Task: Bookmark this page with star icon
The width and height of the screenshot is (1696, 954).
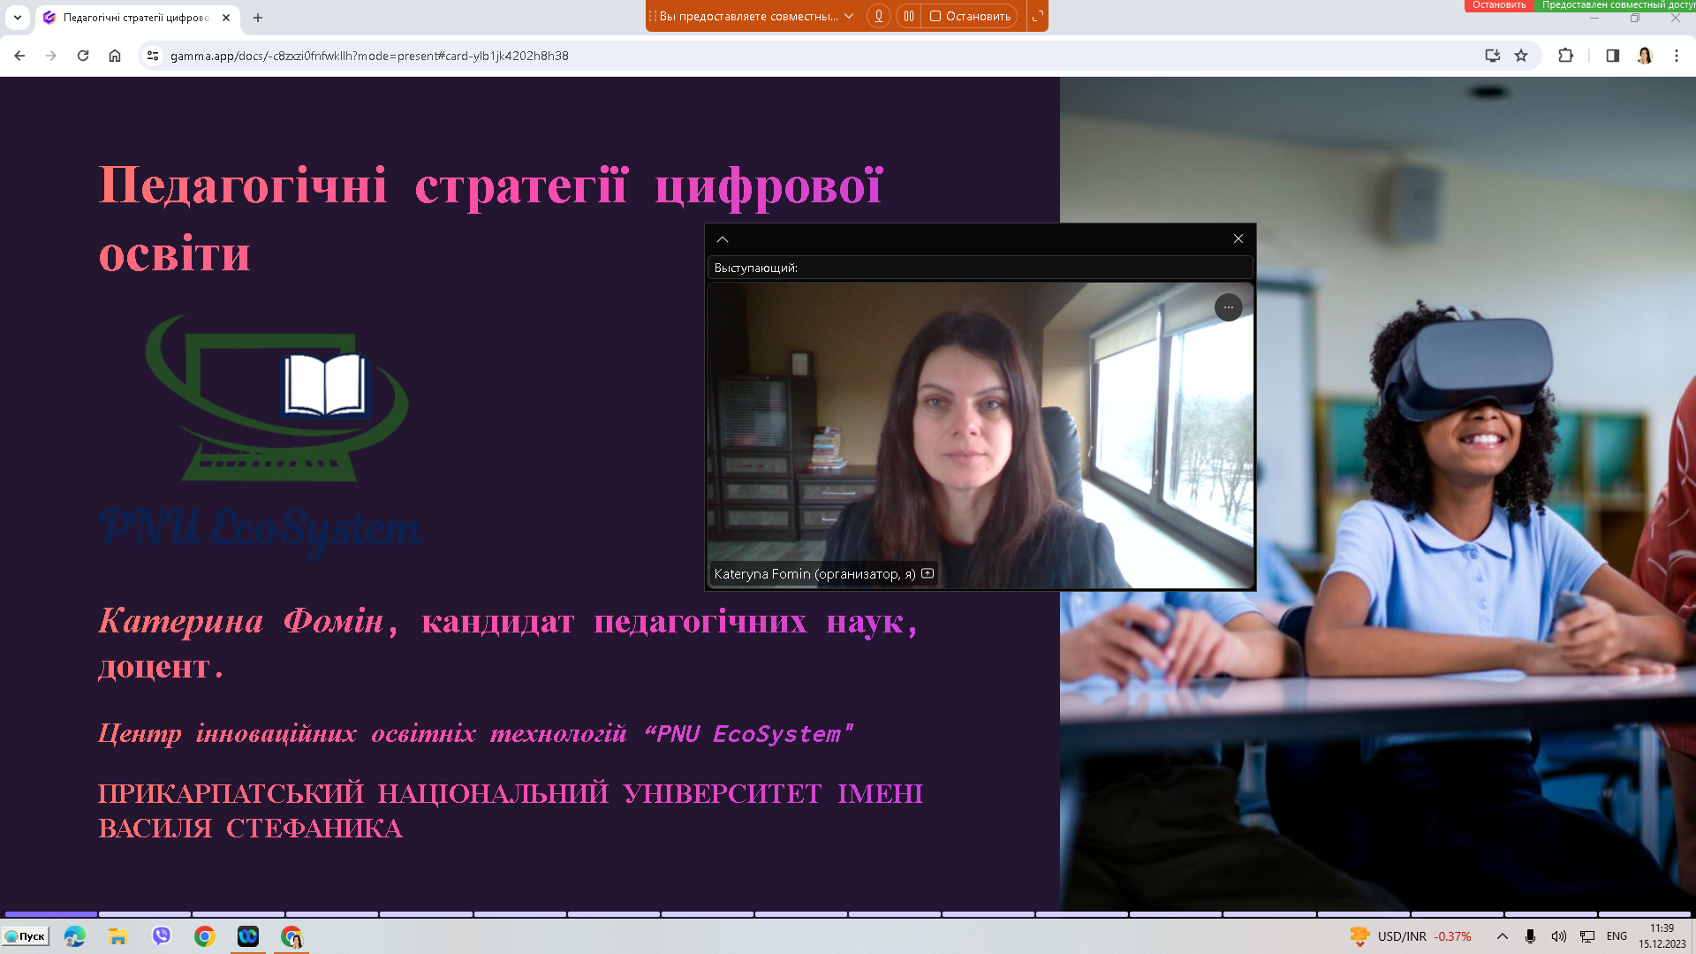Action: (1521, 56)
